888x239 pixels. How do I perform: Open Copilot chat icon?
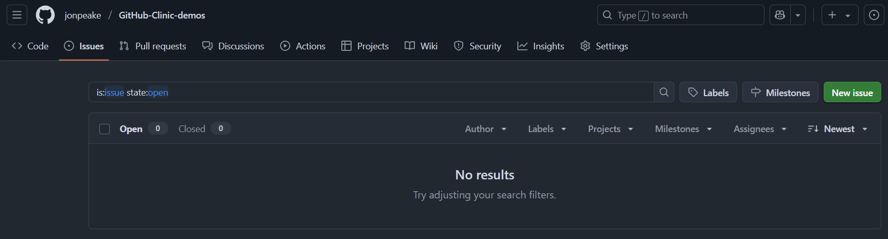coord(780,15)
